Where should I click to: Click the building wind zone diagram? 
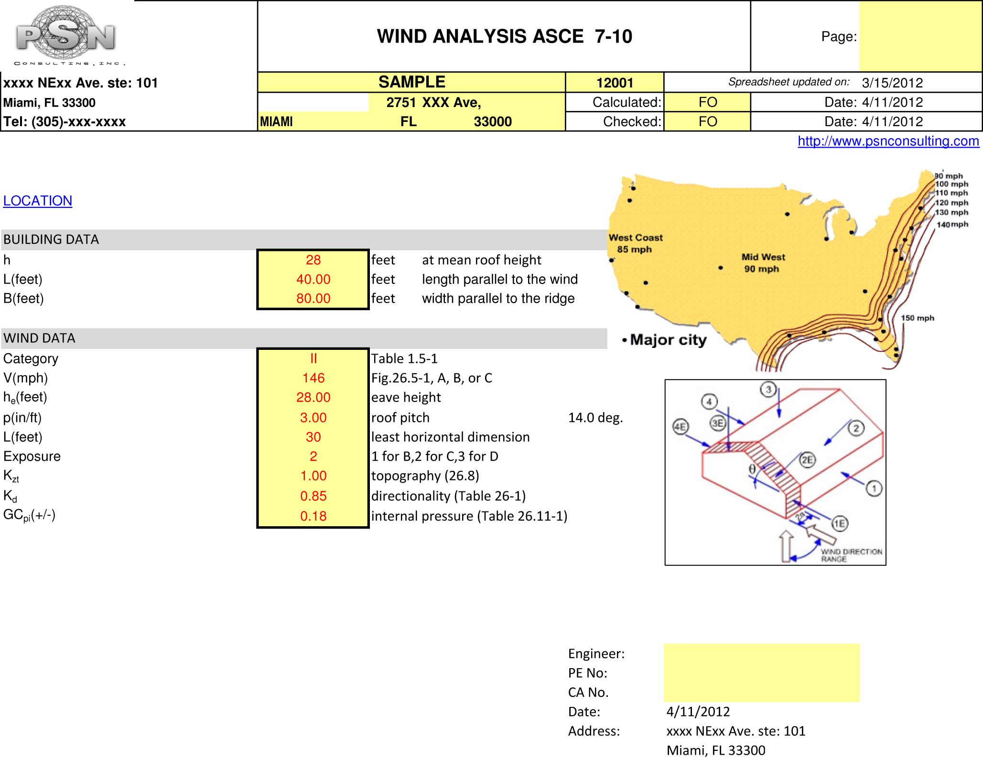click(775, 472)
